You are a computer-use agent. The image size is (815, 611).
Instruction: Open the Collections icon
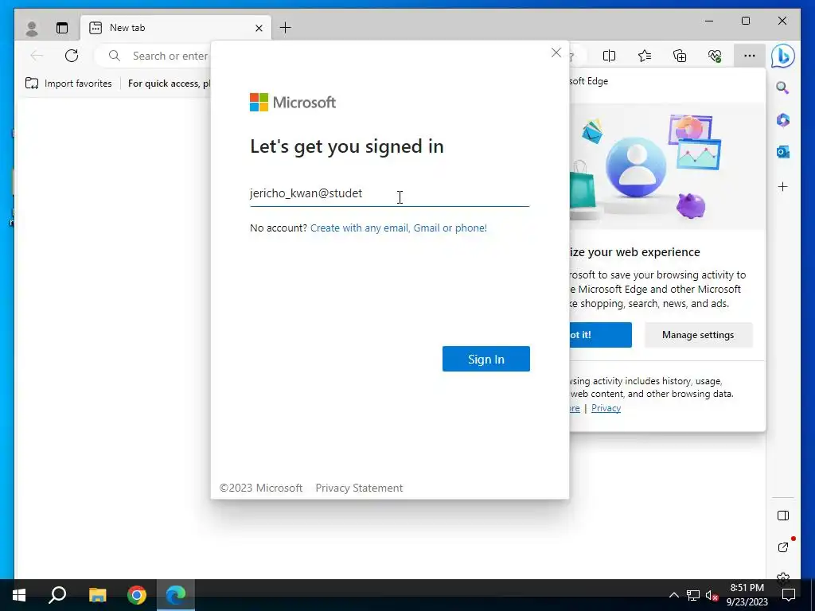pos(680,56)
